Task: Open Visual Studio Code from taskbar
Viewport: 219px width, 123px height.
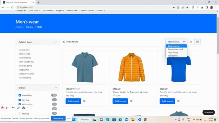Action: pyautogui.click(x=139, y=120)
